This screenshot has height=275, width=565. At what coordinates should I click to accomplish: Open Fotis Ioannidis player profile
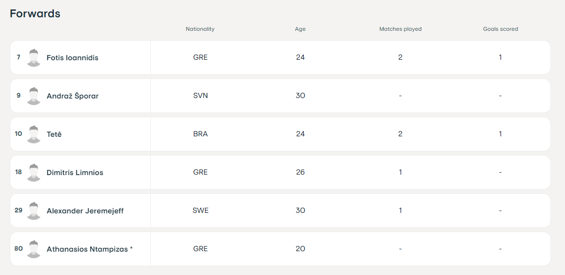click(x=73, y=58)
